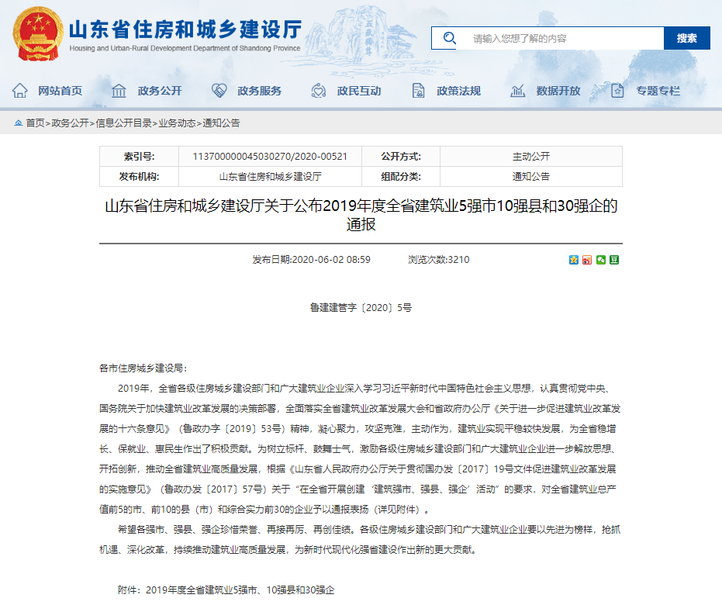Click the document icon beside 政策法规
This screenshot has width=722, height=612.
(418, 91)
